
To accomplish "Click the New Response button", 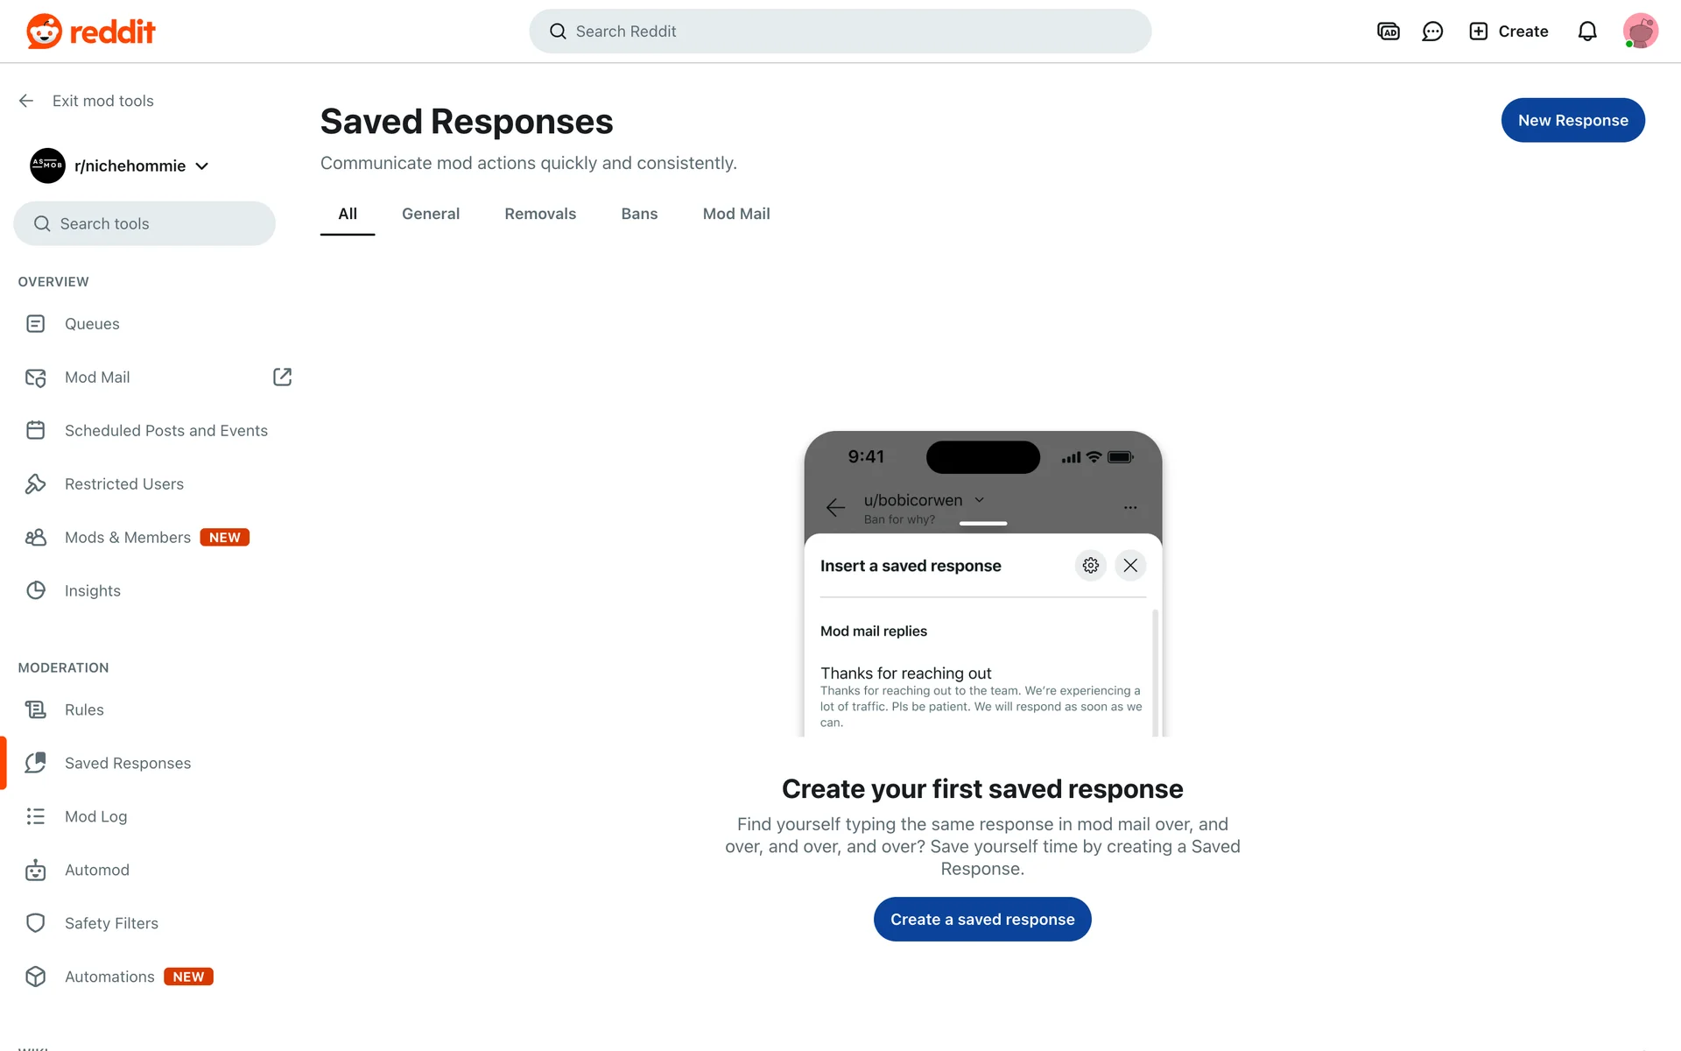I will pyautogui.click(x=1572, y=120).
